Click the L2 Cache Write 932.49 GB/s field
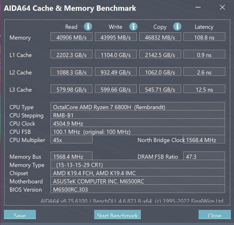The image size is (234, 225). pyautogui.click(x=116, y=72)
